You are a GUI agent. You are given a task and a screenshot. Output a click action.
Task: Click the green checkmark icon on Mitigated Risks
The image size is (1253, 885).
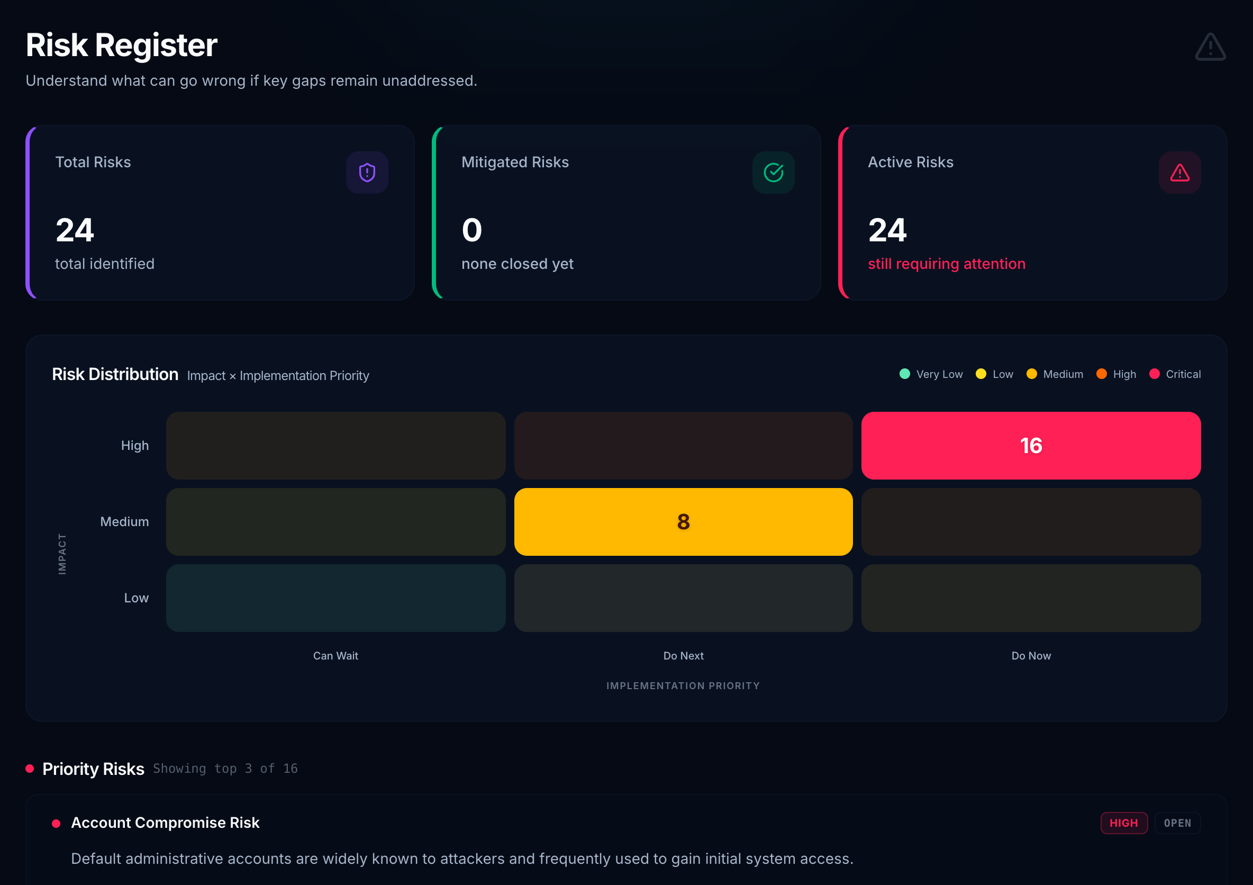(x=773, y=173)
